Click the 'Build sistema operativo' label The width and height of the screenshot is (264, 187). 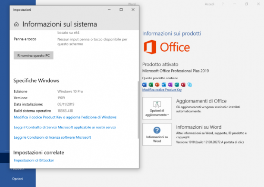tap(32, 111)
